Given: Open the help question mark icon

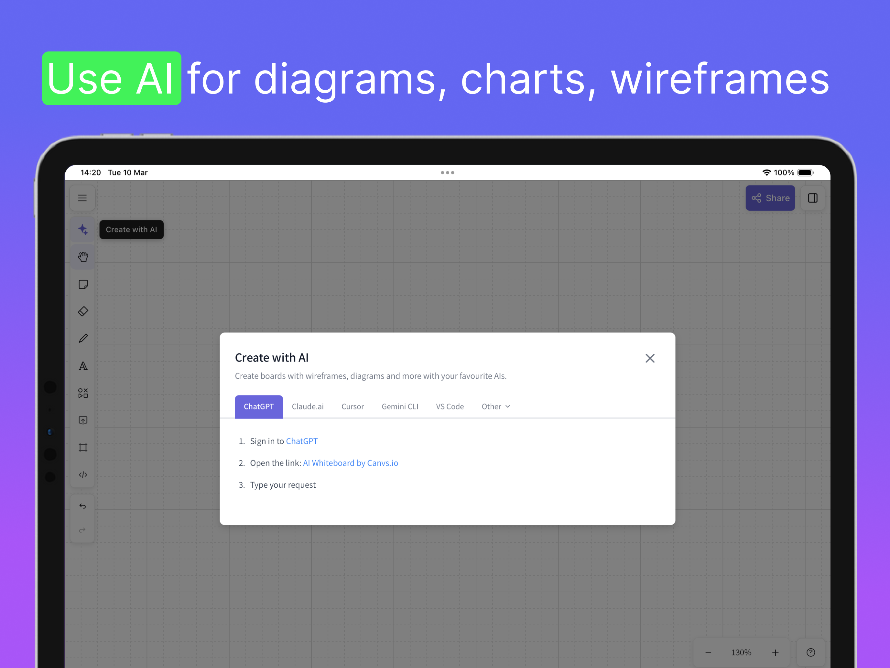Looking at the screenshot, I should point(811,652).
